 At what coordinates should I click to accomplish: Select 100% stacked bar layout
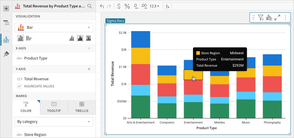coord(88,38)
